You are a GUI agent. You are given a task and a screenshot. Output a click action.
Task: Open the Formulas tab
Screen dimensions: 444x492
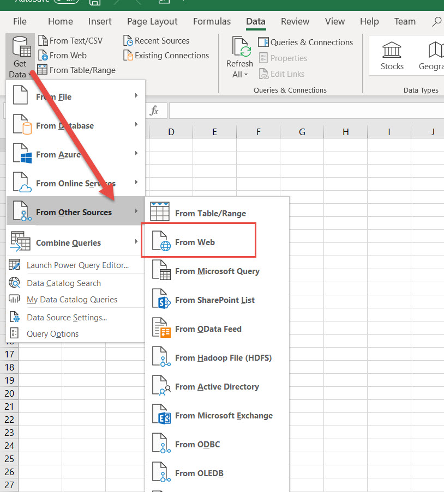(212, 21)
